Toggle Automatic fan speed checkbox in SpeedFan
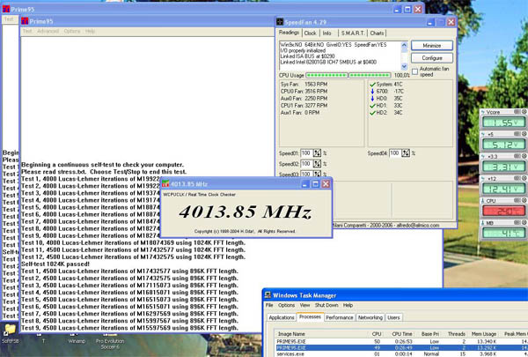This screenshot has height=357, width=528. pos(414,71)
